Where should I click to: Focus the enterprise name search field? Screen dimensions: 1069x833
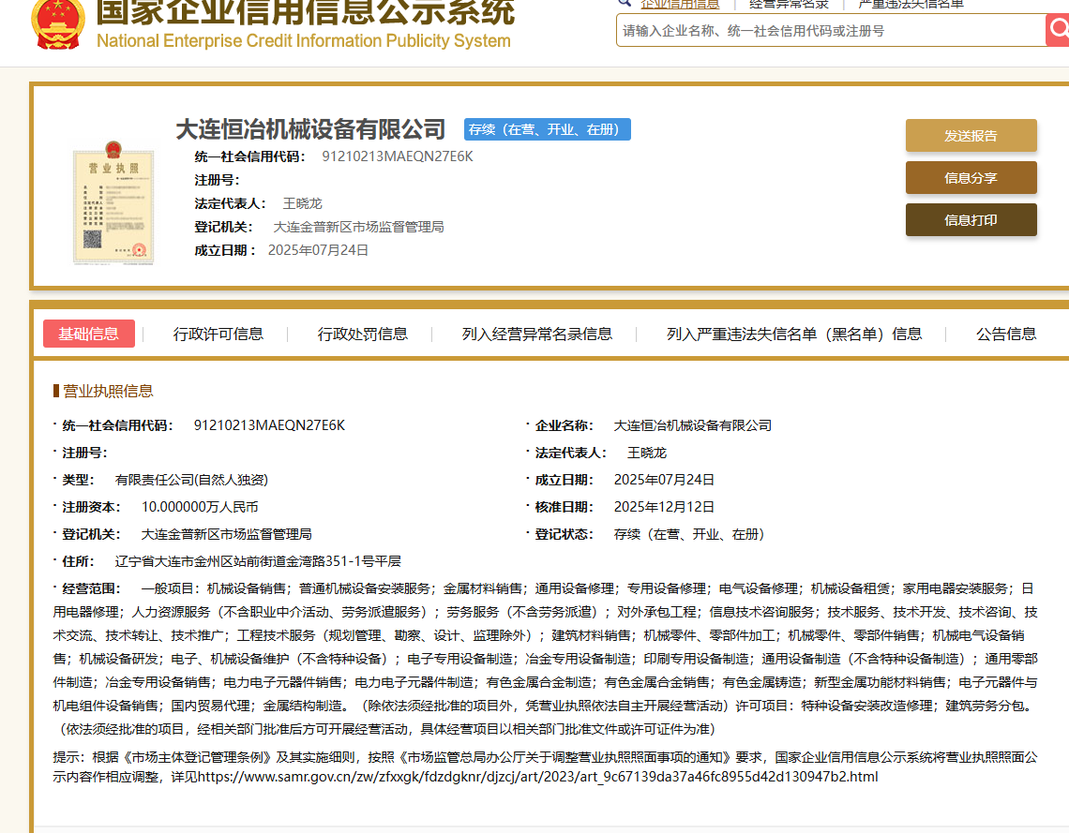tap(831, 31)
